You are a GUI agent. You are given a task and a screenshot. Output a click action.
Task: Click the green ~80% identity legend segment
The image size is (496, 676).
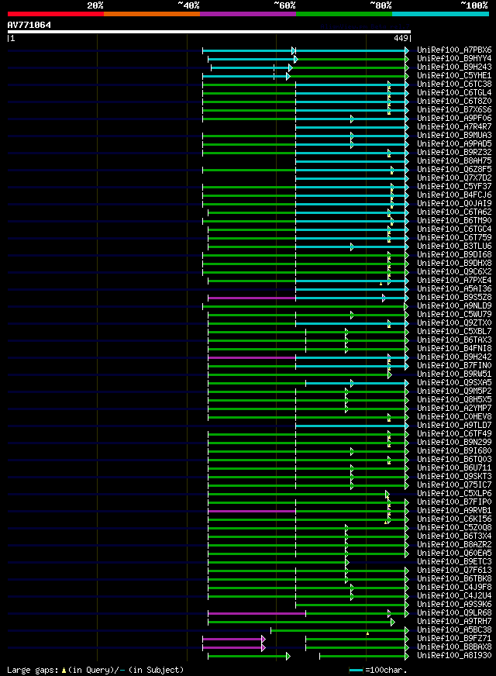coord(344,14)
